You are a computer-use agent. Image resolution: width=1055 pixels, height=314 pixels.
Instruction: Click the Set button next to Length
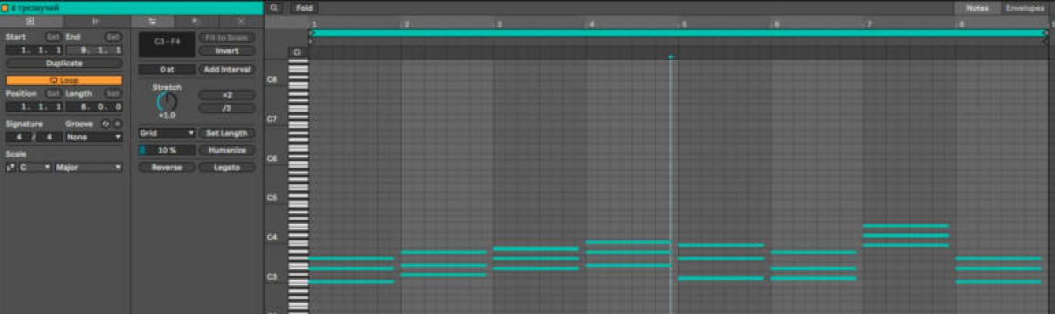point(113,93)
